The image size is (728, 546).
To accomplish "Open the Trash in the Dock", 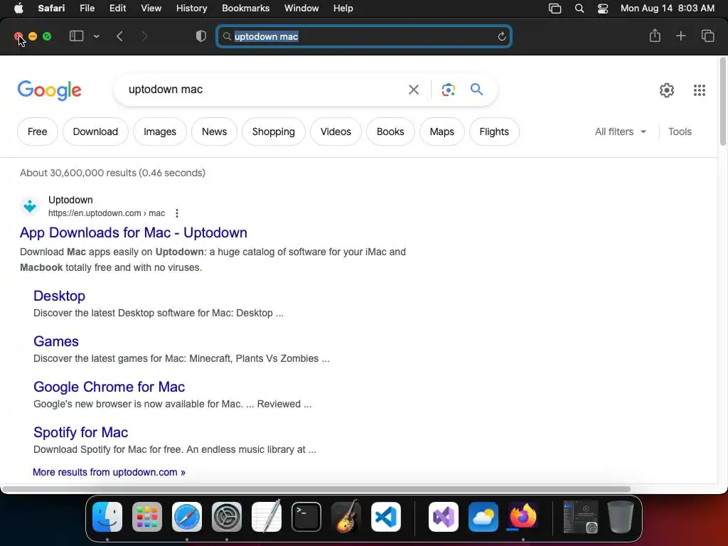I will click(621, 517).
